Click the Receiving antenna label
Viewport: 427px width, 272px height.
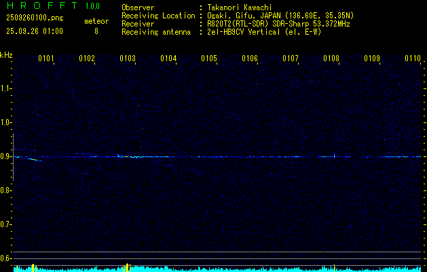point(156,32)
